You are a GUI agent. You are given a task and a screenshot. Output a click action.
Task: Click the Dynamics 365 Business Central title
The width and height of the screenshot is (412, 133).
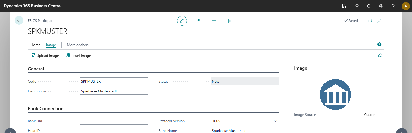click(x=33, y=6)
